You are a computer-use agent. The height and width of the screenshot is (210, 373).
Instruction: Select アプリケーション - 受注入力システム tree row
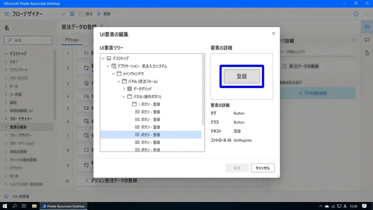tap(151, 66)
